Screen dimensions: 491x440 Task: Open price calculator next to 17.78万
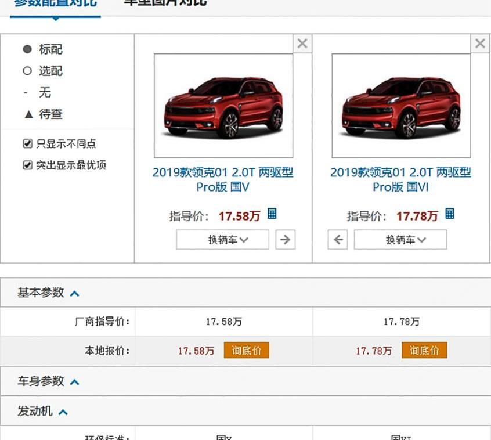[450, 214]
